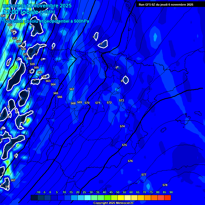Viewport: 205px width, 205px height.
Task: Select the orange swatch right of 75
Action: [154, 198]
